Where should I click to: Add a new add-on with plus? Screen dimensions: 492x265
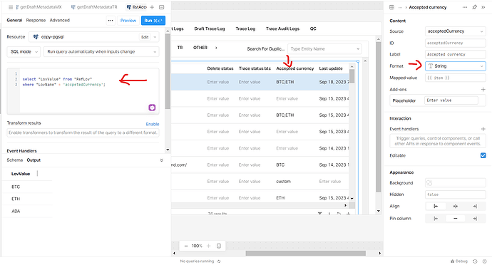(483, 89)
